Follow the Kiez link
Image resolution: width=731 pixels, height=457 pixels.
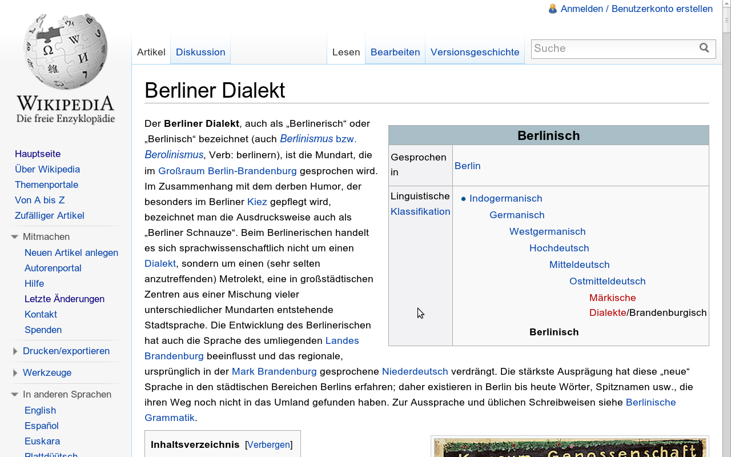257,202
